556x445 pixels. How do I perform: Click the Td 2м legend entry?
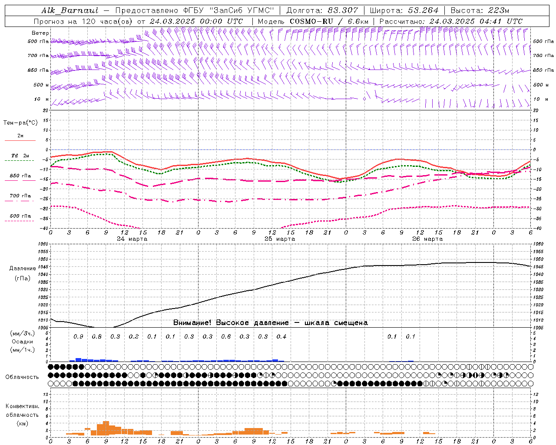(x=20, y=156)
